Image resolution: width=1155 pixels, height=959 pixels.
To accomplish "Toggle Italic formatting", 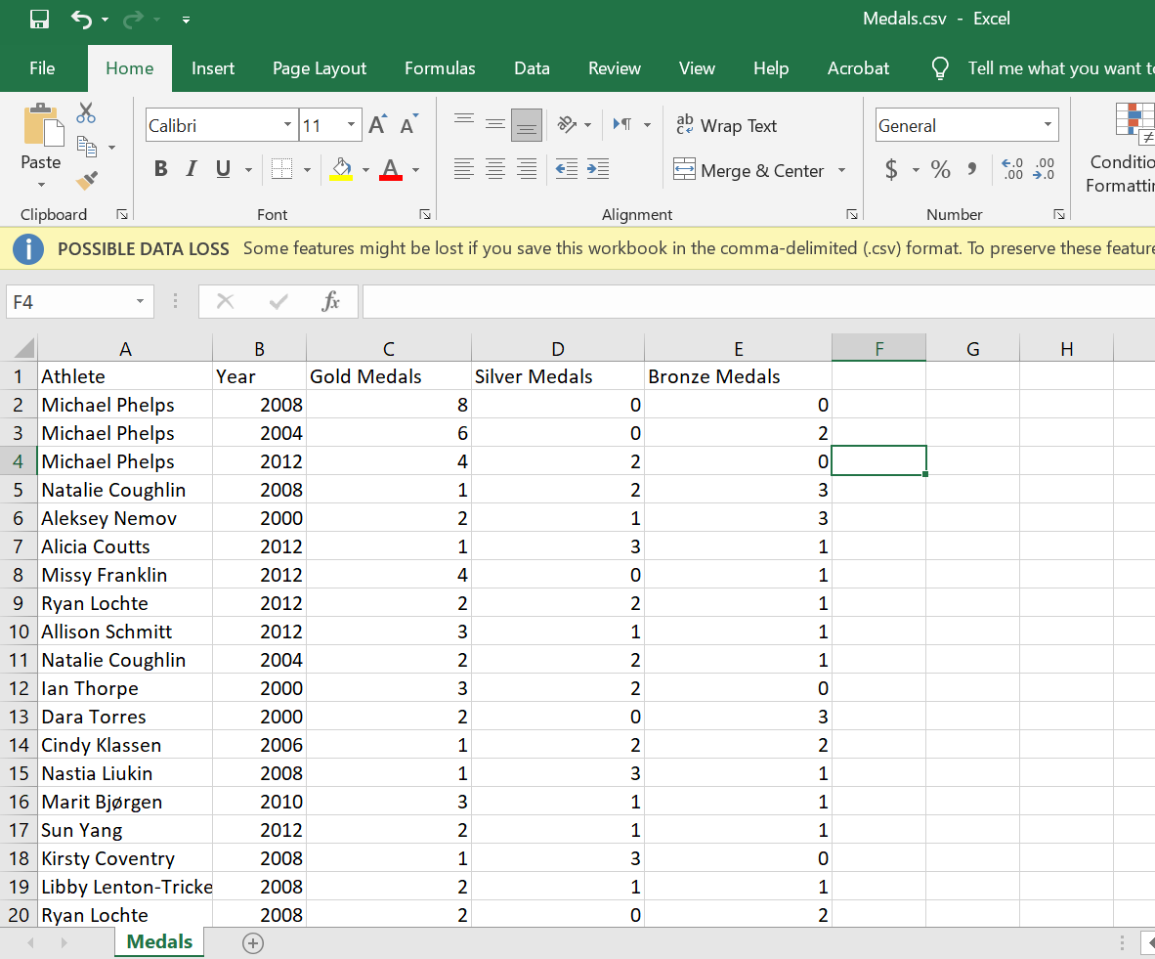I will coord(191,168).
